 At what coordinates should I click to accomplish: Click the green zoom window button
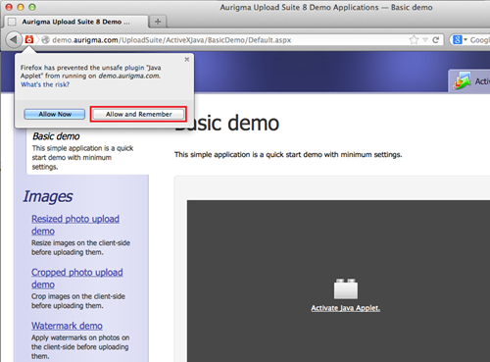click(x=31, y=7)
